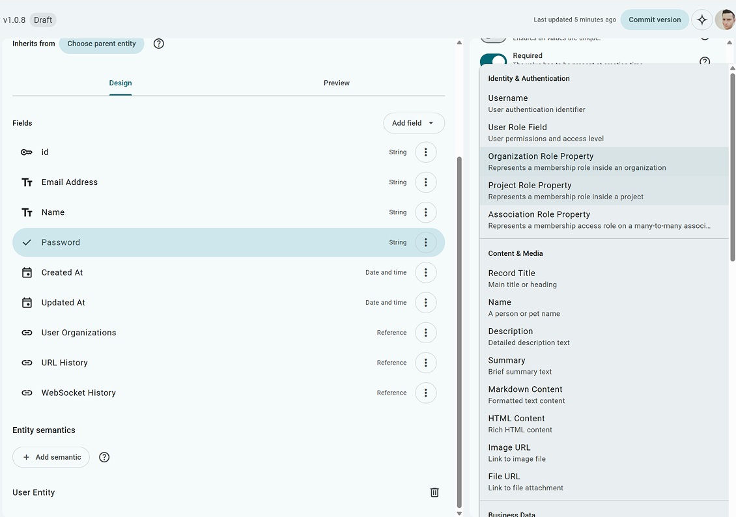
Task: Open the Updated At field options menu
Action: [426, 303]
